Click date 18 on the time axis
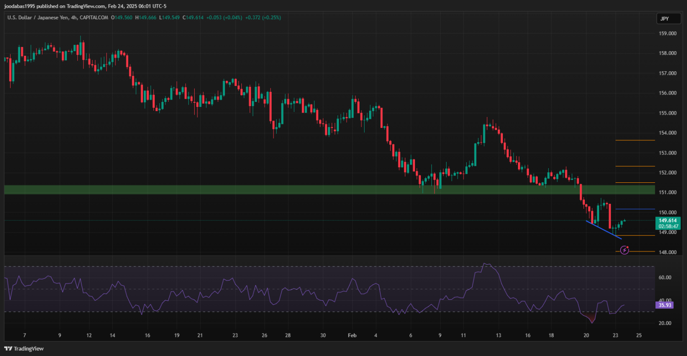The width and height of the screenshot is (687, 356). coord(551,335)
